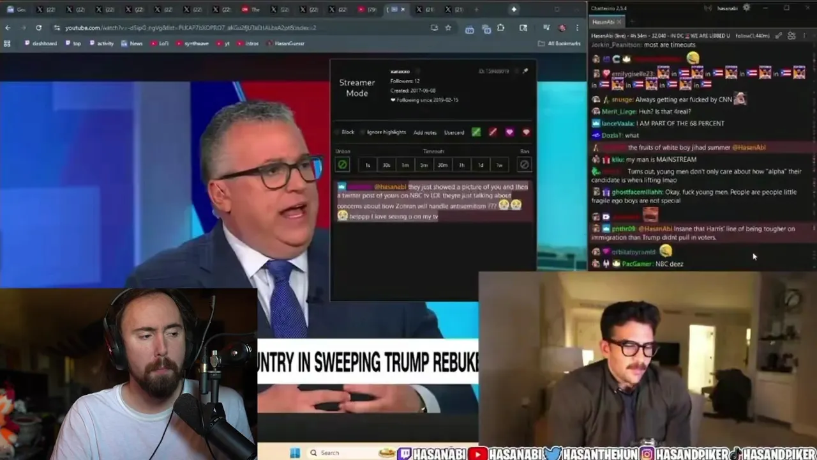817x460 pixels.
Task: Add a new Chatterino tab with plus
Action: click(631, 22)
